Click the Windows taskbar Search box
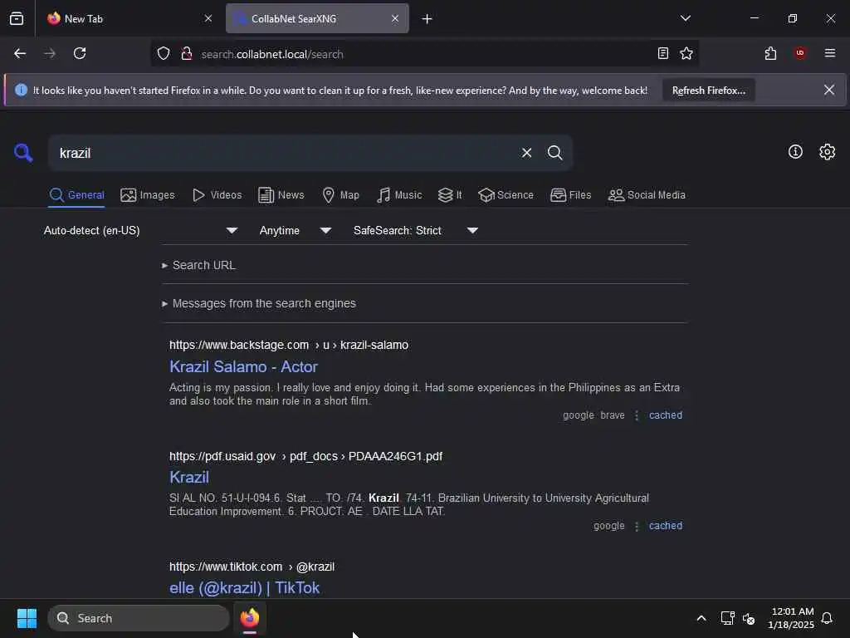The image size is (850, 638). [x=139, y=618]
